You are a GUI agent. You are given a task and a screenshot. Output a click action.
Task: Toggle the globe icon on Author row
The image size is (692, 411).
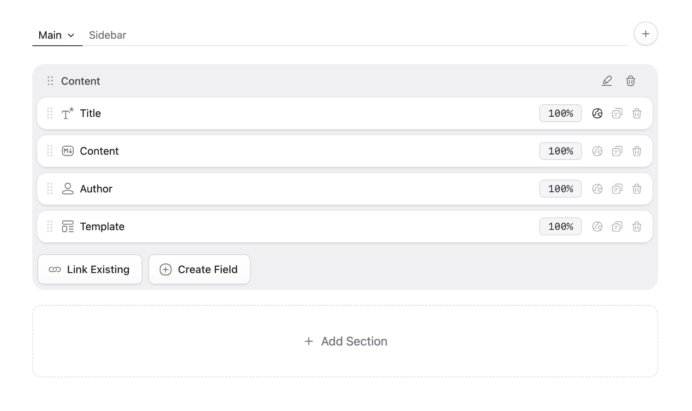coord(597,189)
